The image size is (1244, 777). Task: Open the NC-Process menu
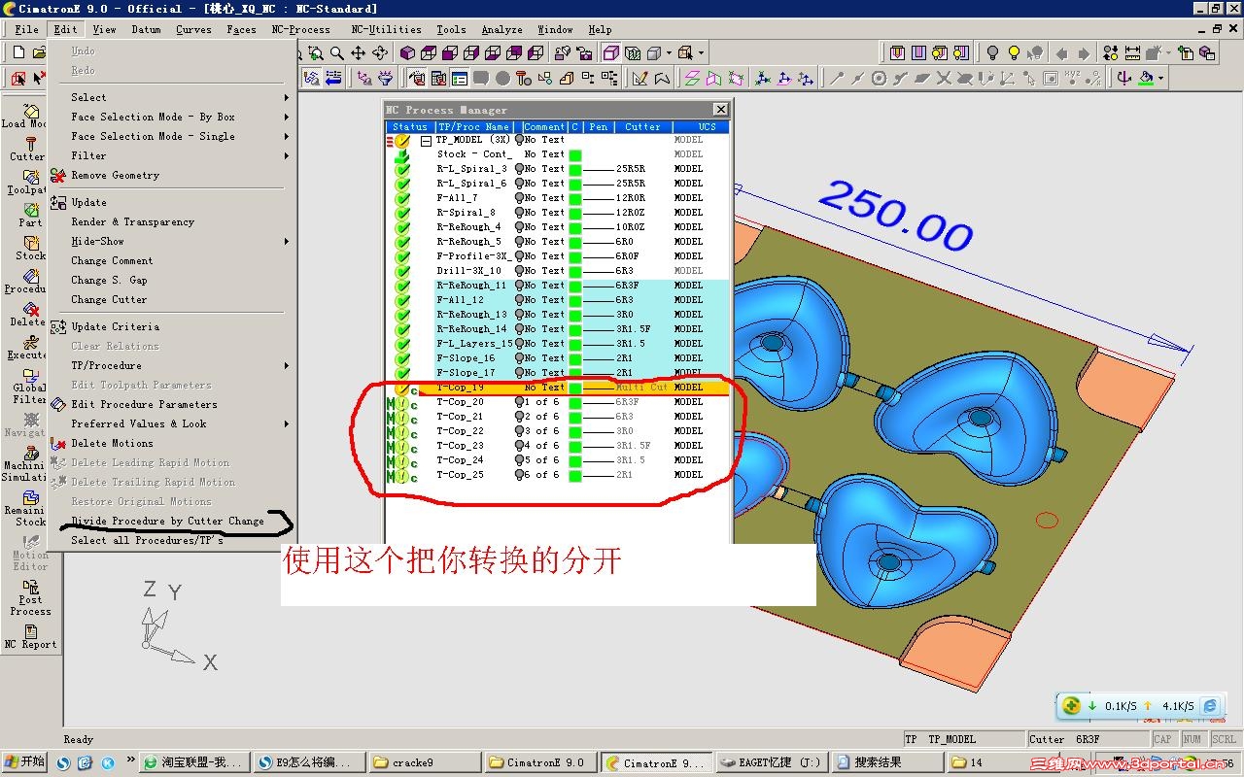point(300,29)
